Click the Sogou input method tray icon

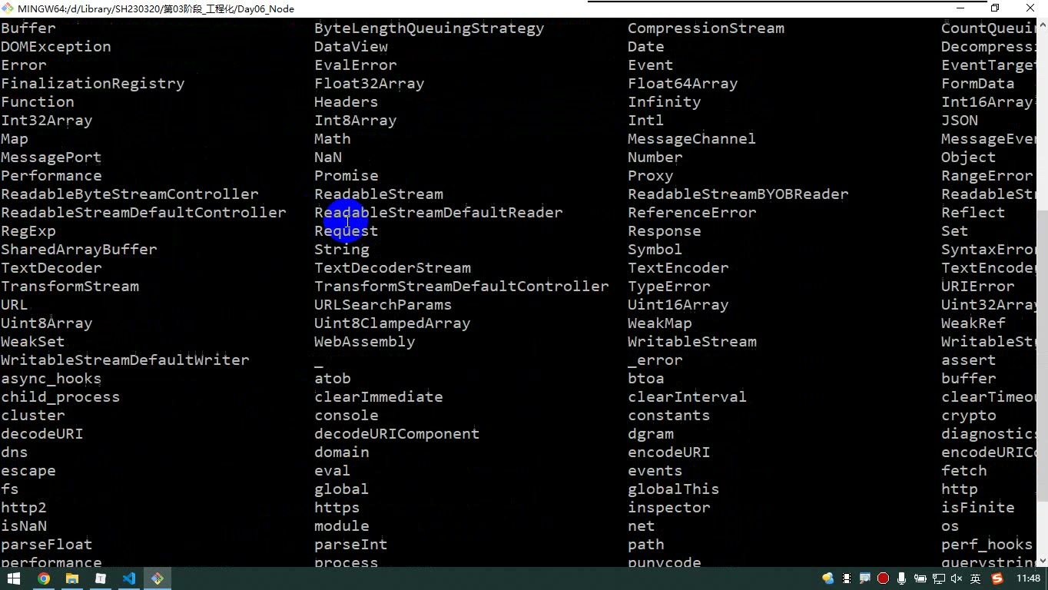[997, 578]
